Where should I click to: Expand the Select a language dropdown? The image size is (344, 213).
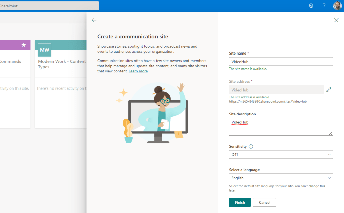pos(281,178)
